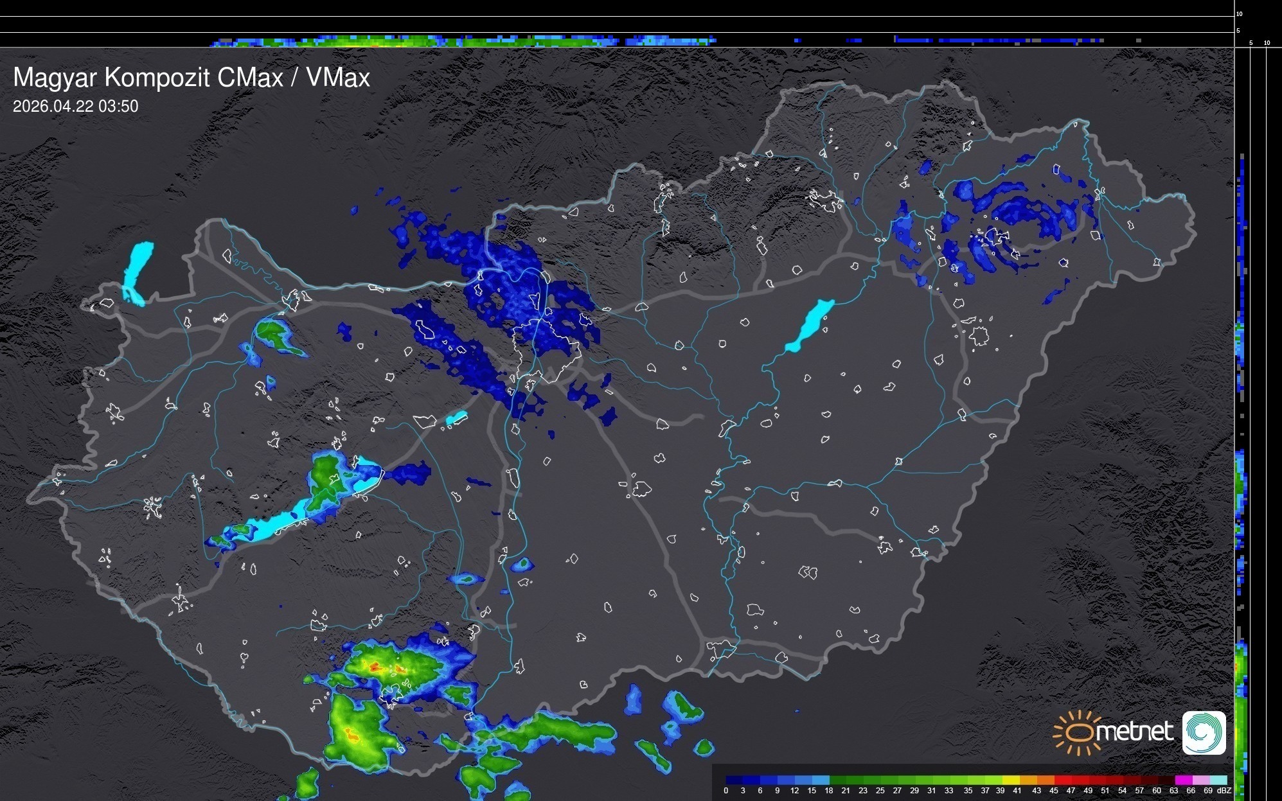Click the Magyar Kompozit CMax / VMax title

[191, 78]
